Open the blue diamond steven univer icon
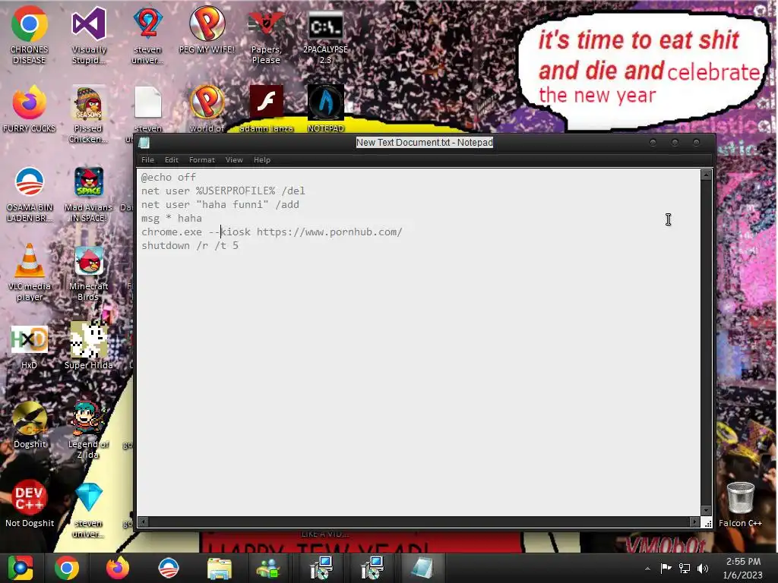Screen dimensions: 778x583 (x=89, y=509)
